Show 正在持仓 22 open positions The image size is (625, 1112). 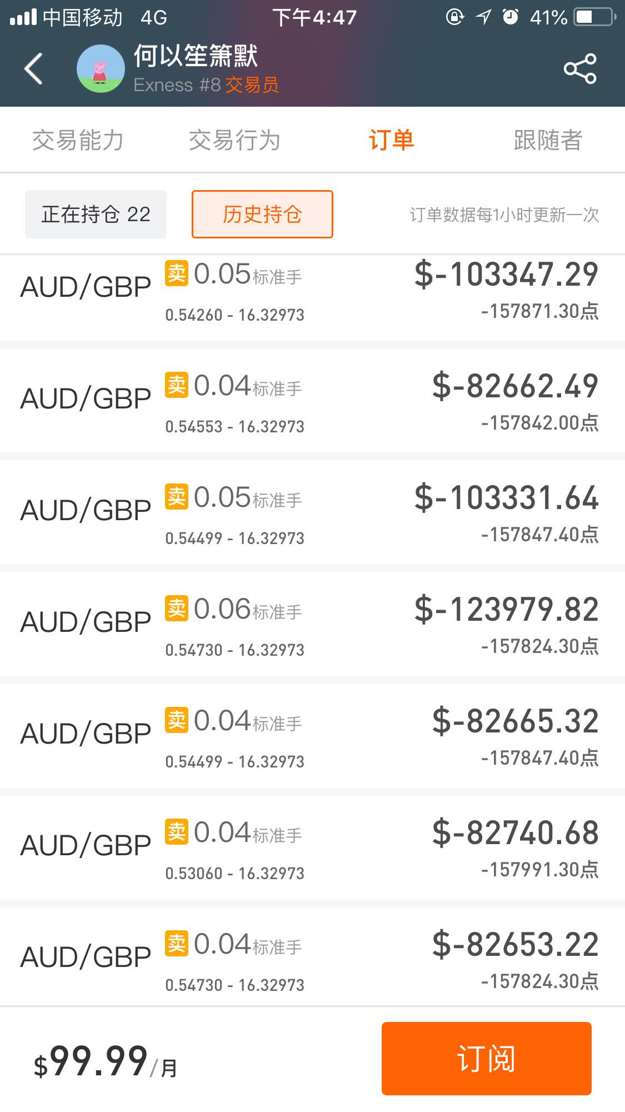coord(96,215)
